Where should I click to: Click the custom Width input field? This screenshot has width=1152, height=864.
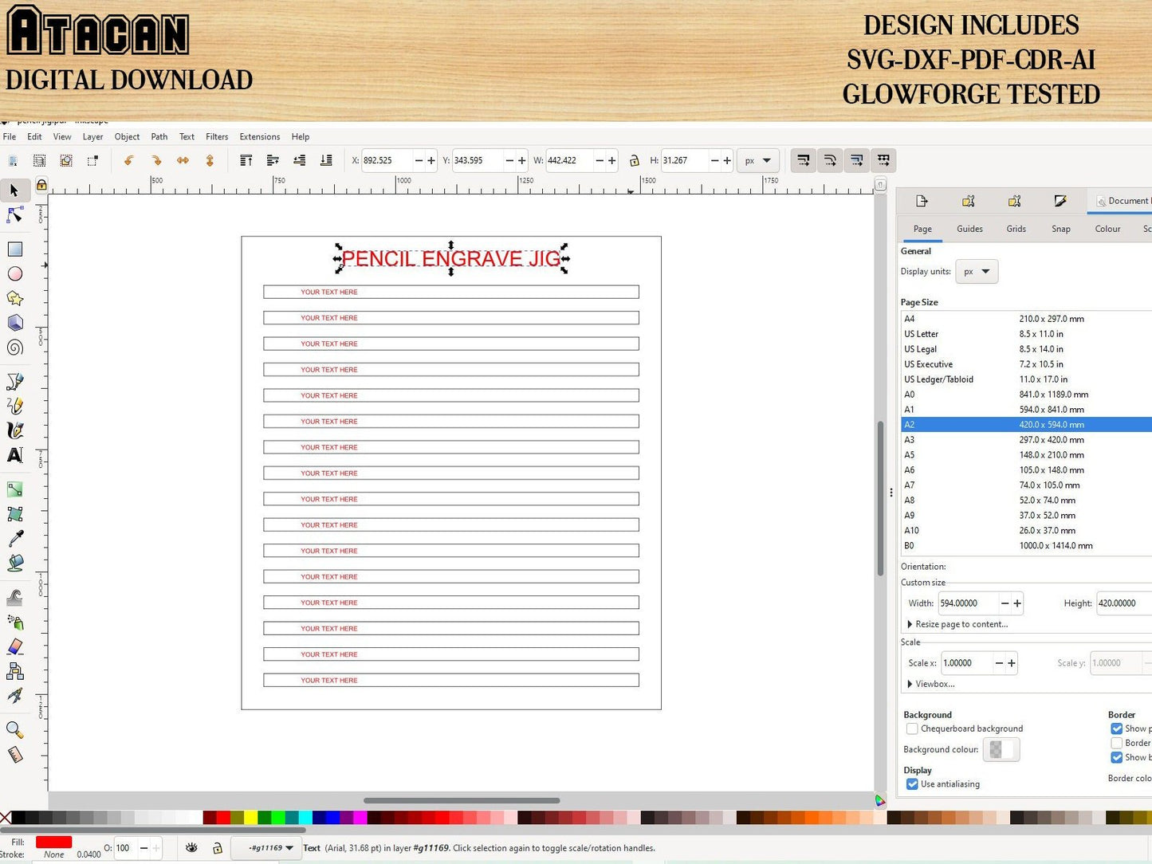[x=967, y=603]
